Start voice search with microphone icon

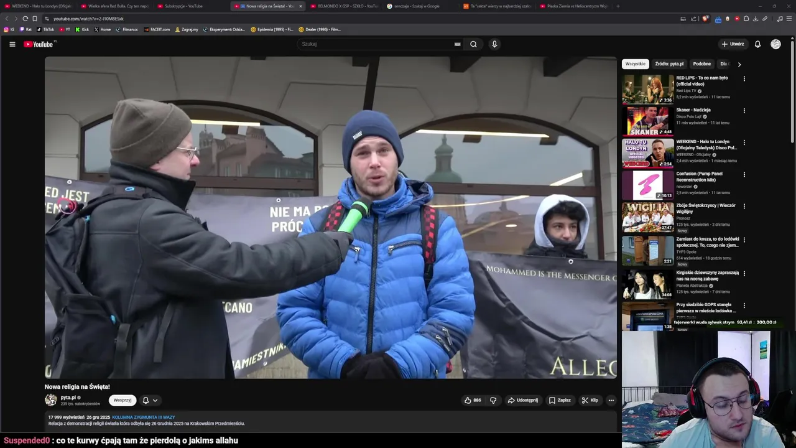pos(494,44)
